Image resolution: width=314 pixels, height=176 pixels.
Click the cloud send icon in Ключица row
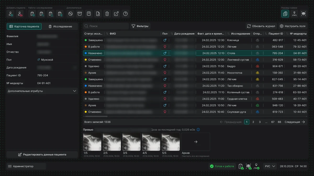point(257,40)
